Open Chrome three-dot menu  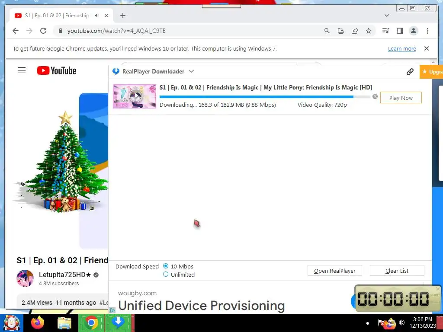pos(427,31)
